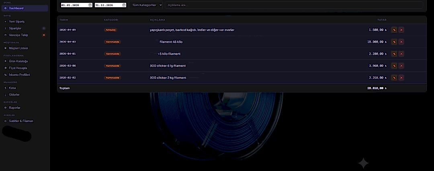Viewport: 434px width, 171px height.
Task: Click the clock icon beside Veresiye Takip
Action: [5, 35]
